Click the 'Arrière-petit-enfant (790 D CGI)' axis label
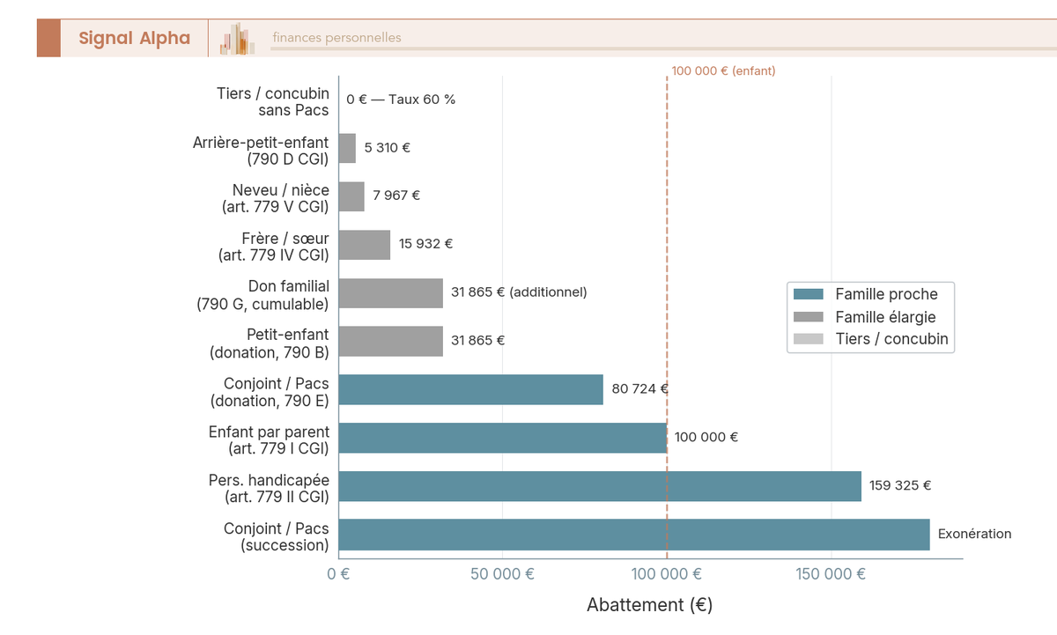This screenshot has width=1057, height=635. click(261, 150)
